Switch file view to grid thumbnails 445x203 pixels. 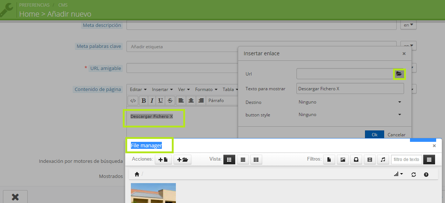pyautogui.click(x=229, y=160)
